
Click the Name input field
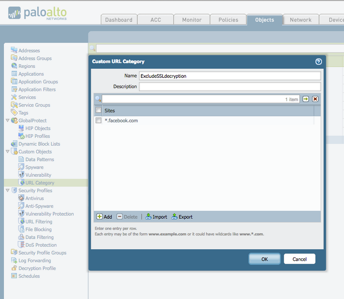tap(230, 76)
